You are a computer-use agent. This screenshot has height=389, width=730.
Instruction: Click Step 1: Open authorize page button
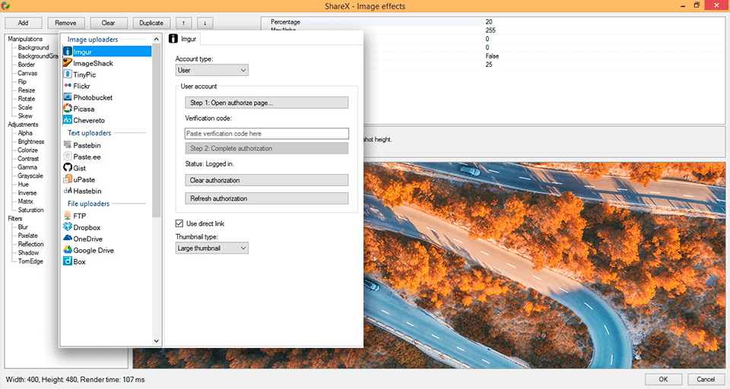click(266, 103)
